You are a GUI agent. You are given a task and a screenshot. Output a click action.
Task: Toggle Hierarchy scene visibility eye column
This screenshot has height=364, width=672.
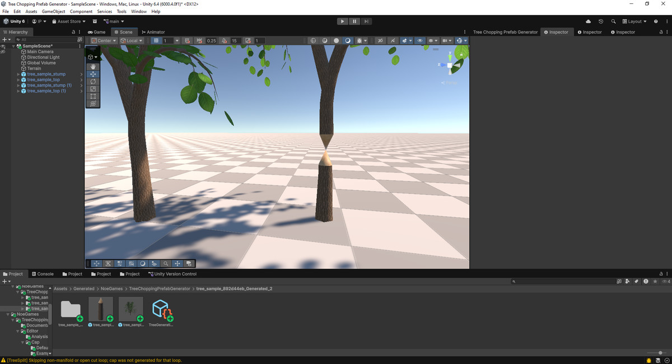[3, 46]
